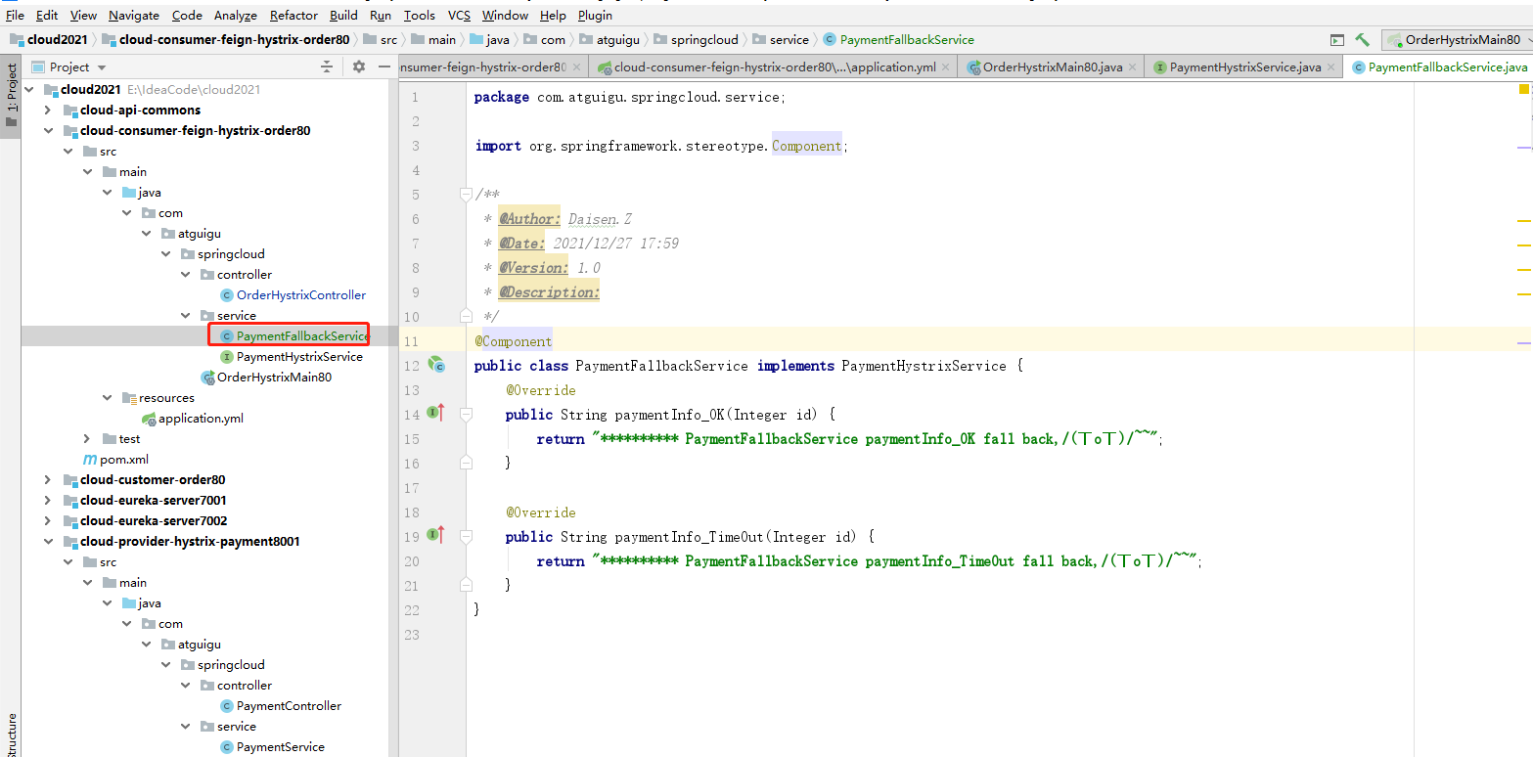The height and width of the screenshot is (757, 1533).
Task: Fold the Javadoc comment at line 5
Action: tap(466, 195)
